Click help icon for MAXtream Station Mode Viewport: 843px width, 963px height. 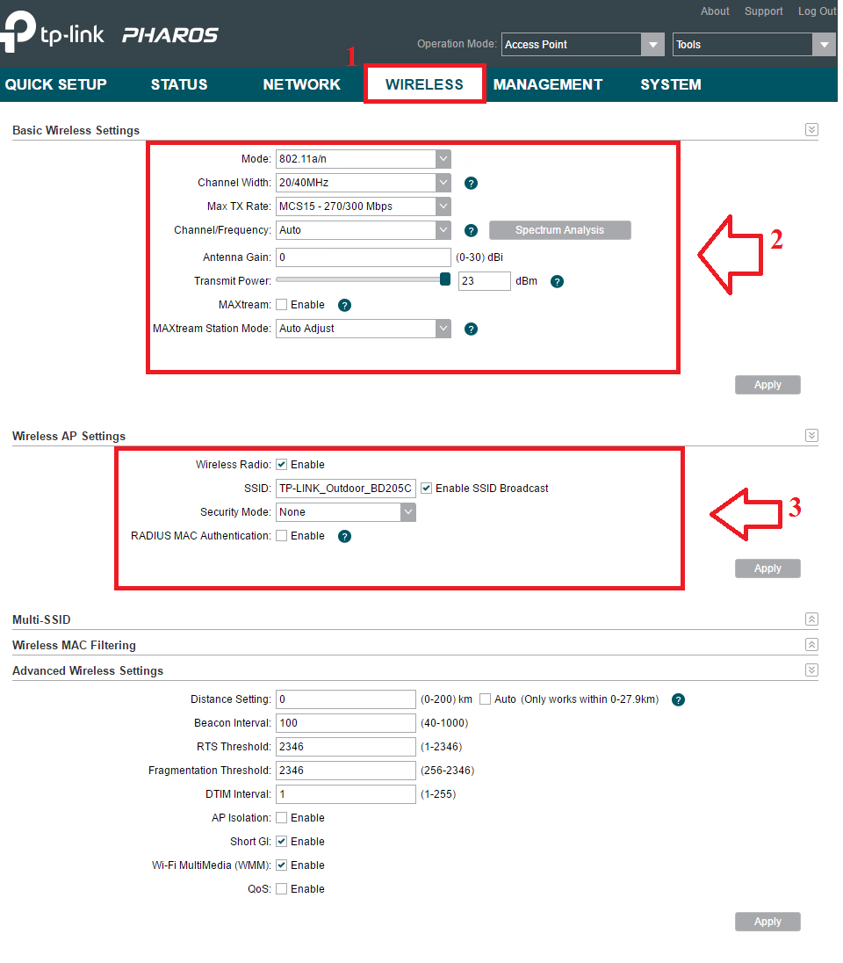pyautogui.click(x=471, y=329)
